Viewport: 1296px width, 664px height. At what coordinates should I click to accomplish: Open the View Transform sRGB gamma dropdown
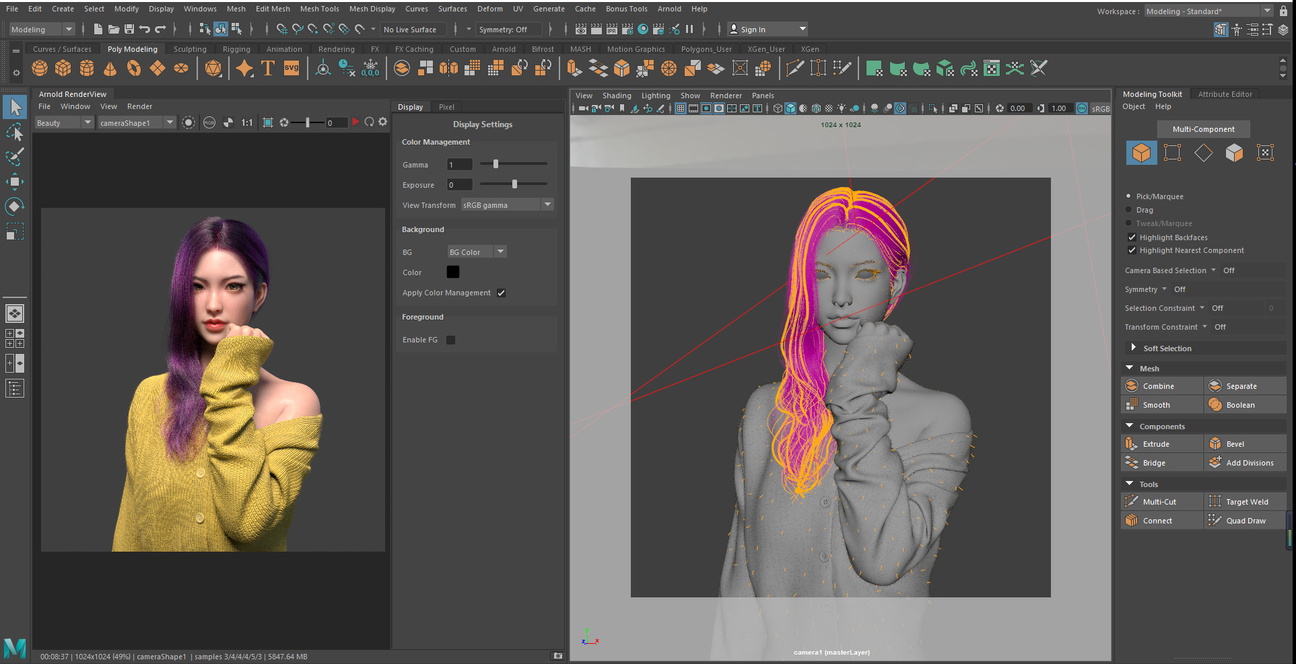508,205
